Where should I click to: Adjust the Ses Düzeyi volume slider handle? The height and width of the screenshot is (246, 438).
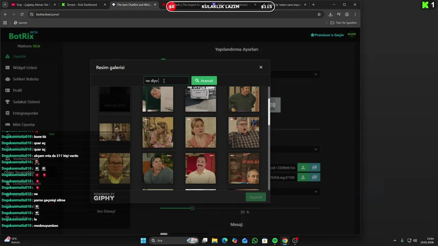[x=192, y=208]
